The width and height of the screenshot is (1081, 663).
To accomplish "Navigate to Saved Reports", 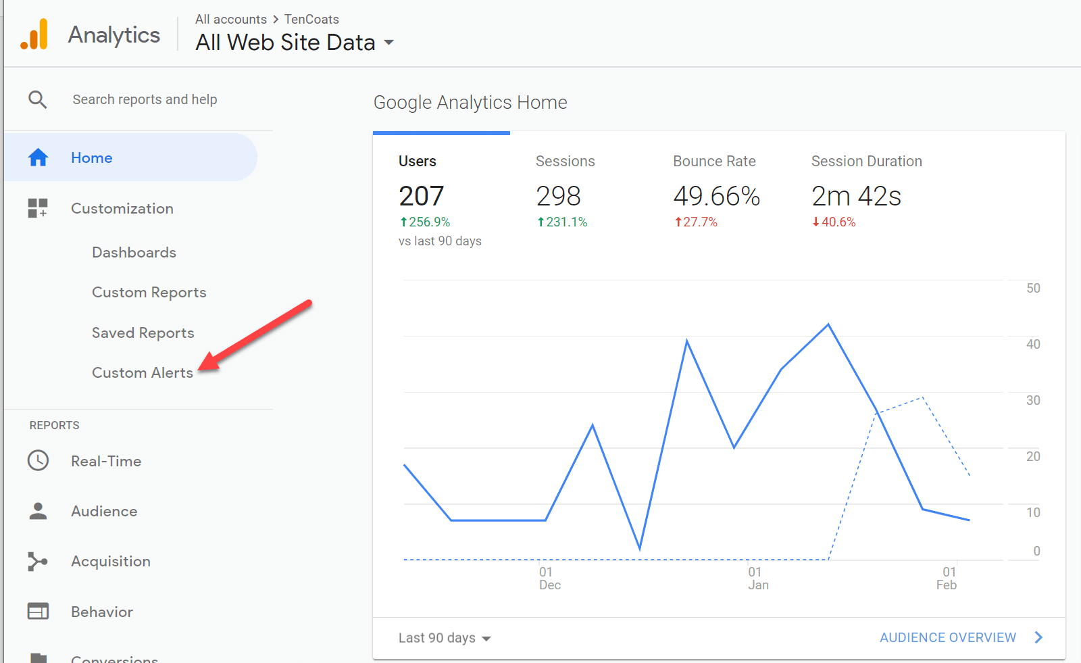I will [x=143, y=333].
